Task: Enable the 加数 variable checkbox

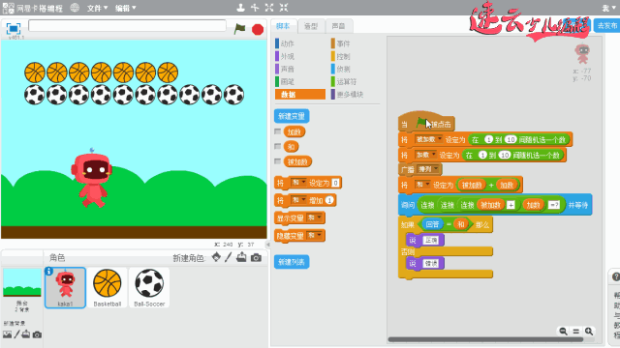Action: pyautogui.click(x=278, y=131)
